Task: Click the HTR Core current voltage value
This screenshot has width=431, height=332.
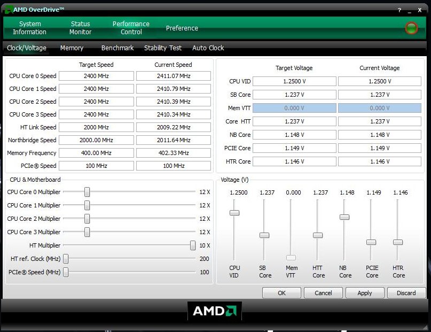Action: (x=380, y=161)
